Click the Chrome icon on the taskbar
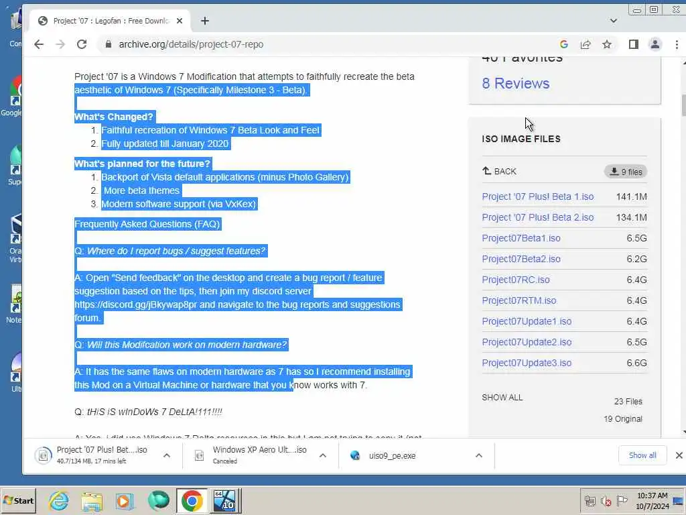Image resolution: width=686 pixels, height=515 pixels. coord(192,500)
